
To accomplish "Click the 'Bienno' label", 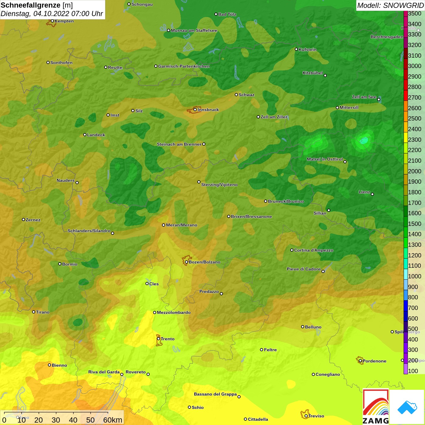I will [59, 365].
